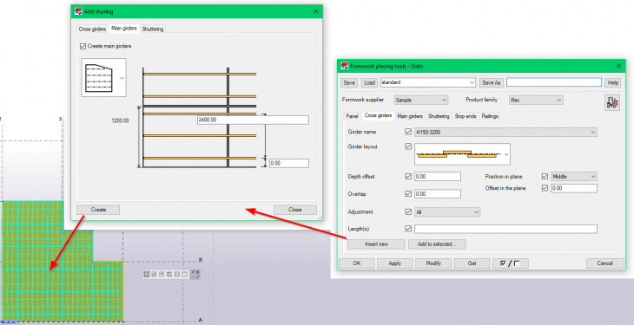Screen dimensions: 634x325
Task: Open Shuttering tab in Formwork placing tools
Action: tap(439, 116)
